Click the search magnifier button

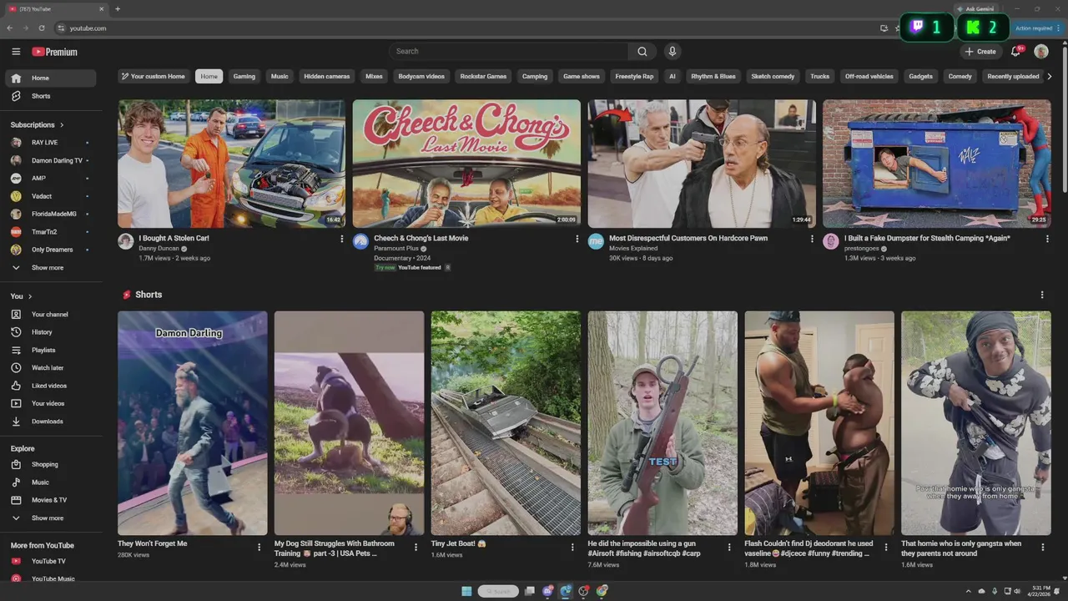642,52
